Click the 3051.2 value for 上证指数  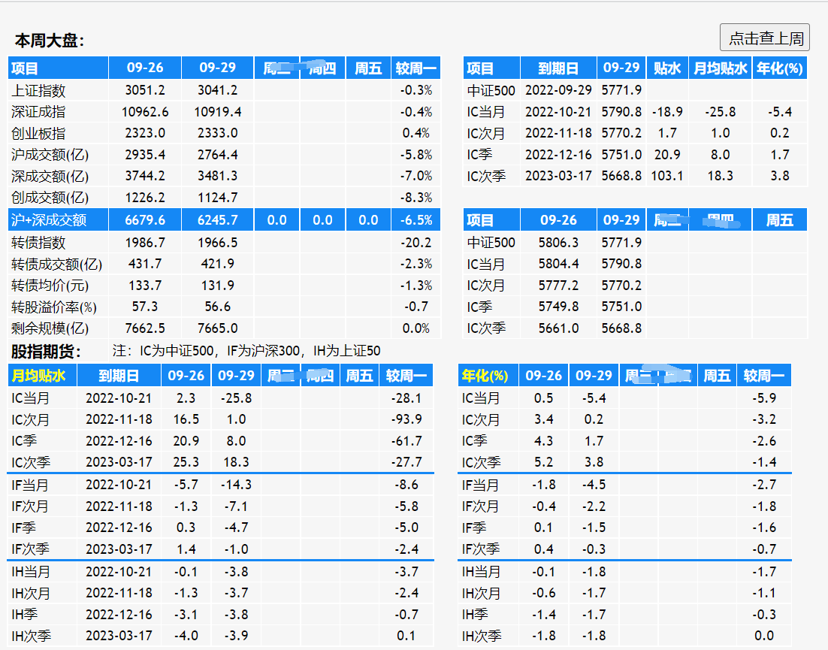[145, 90]
